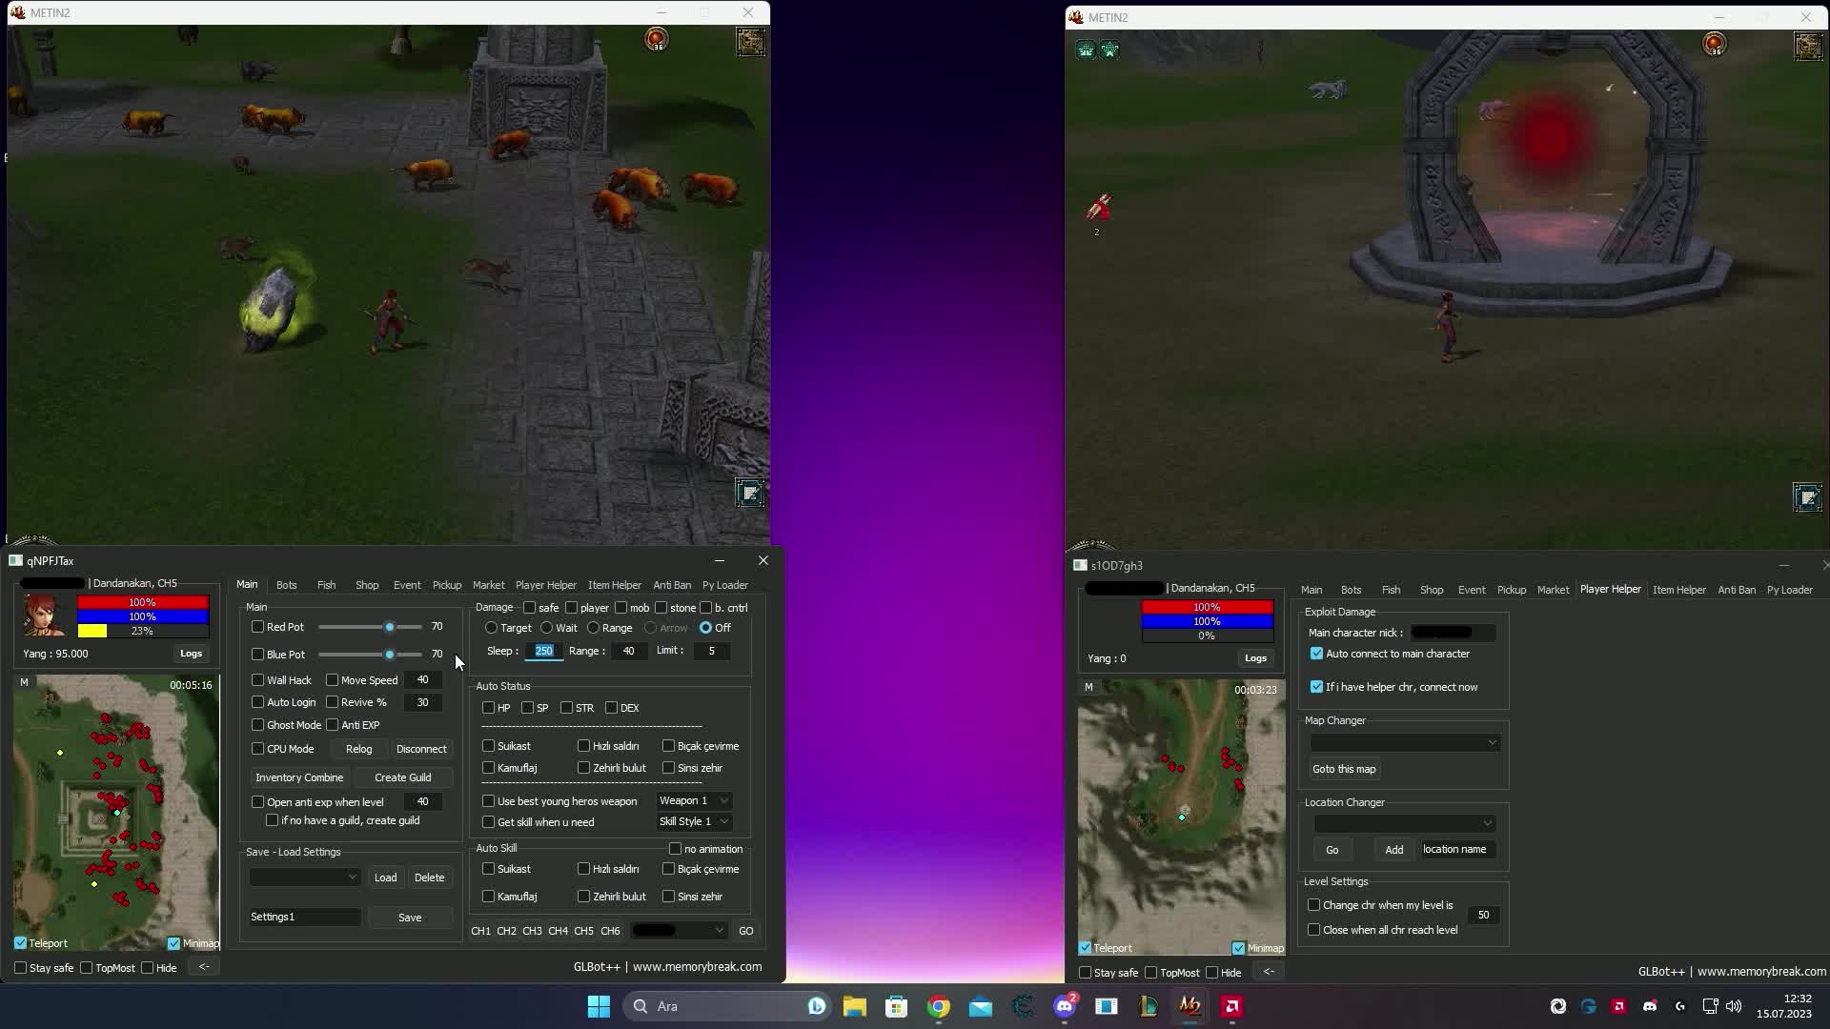Switch to the Anti Ban tab
This screenshot has width=1830, height=1029.
672,584
